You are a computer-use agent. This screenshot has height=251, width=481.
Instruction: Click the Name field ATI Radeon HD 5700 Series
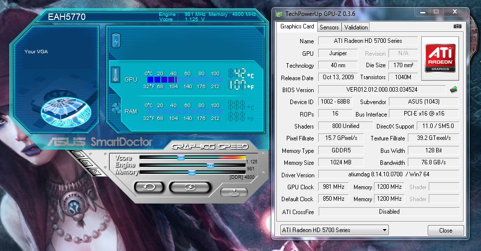(x=368, y=40)
